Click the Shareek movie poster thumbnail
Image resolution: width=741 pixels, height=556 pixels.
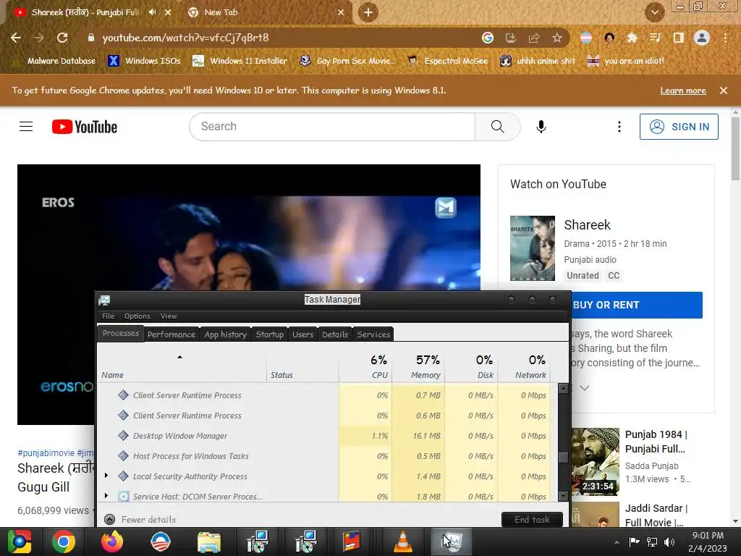point(532,248)
